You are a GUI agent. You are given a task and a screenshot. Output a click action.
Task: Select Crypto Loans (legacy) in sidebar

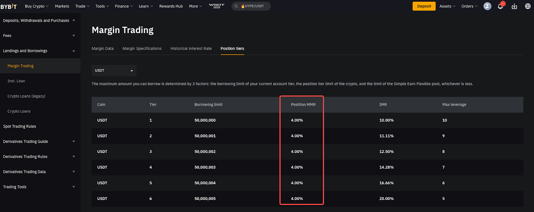(x=26, y=96)
